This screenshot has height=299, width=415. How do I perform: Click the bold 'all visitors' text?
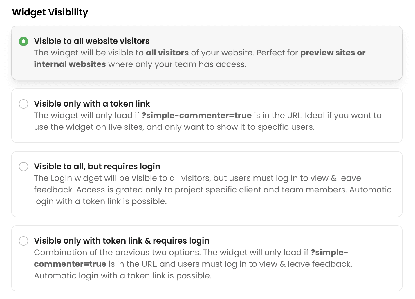(x=167, y=53)
